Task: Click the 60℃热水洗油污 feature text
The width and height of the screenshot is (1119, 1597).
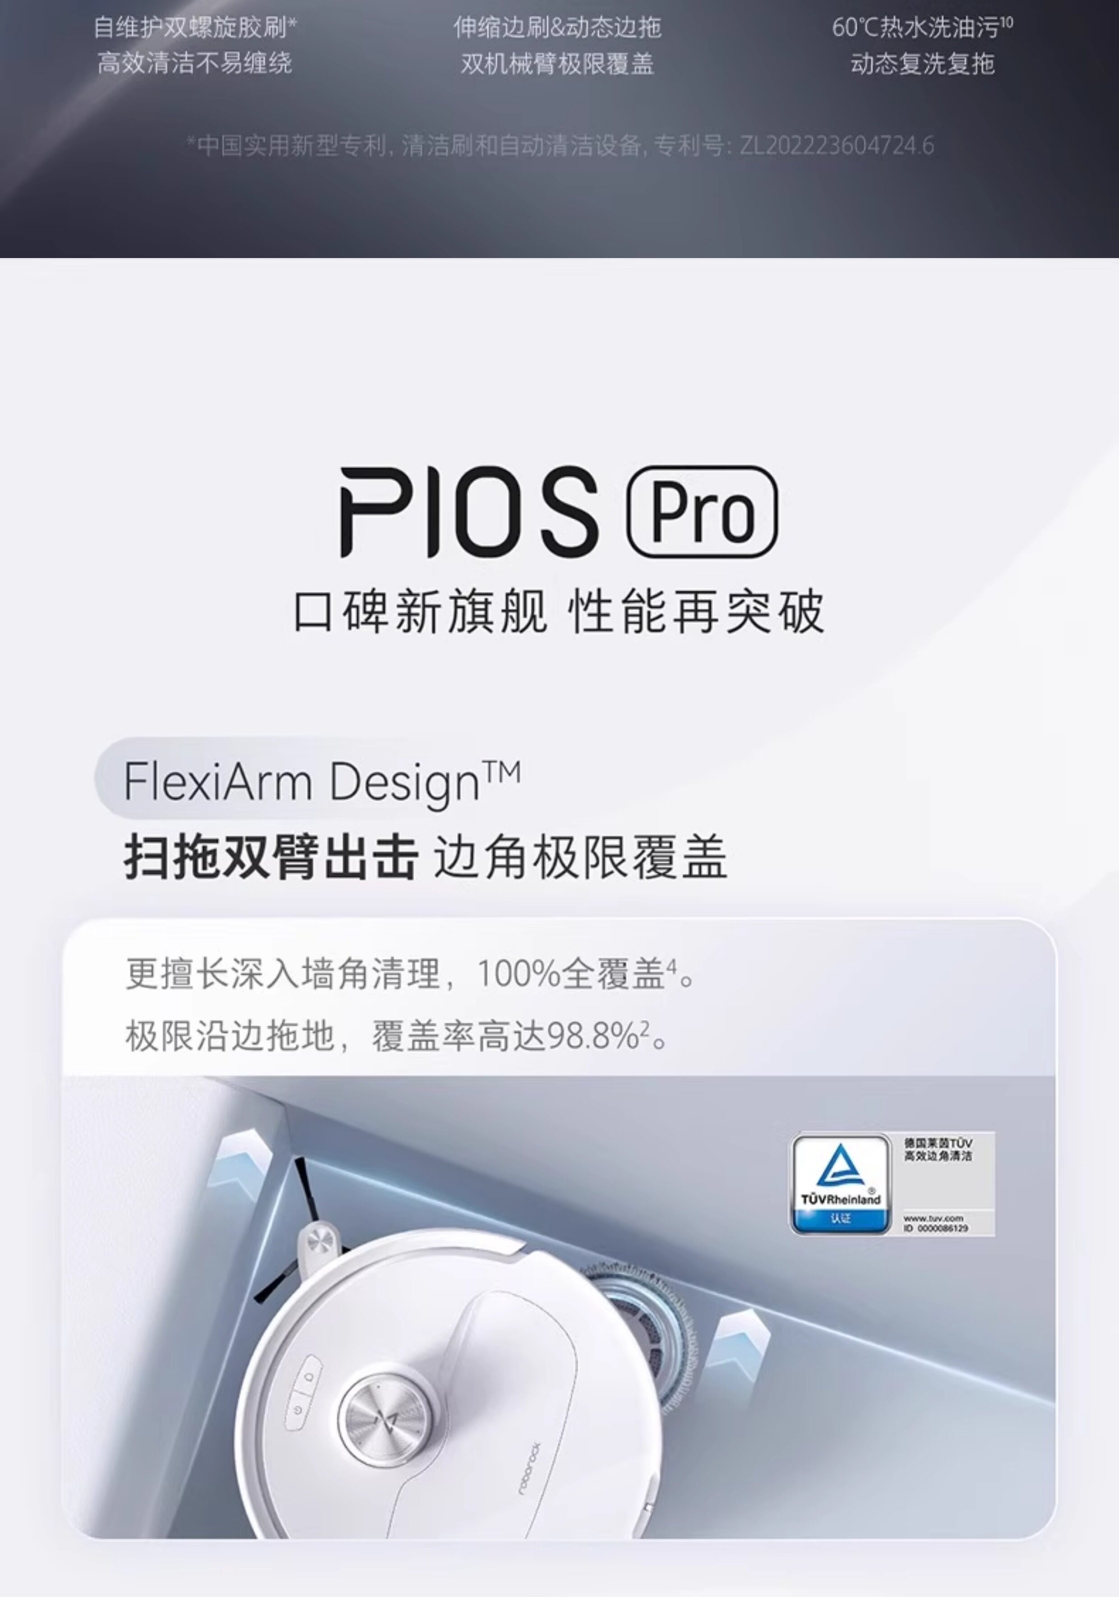Action: pyautogui.click(x=923, y=28)
